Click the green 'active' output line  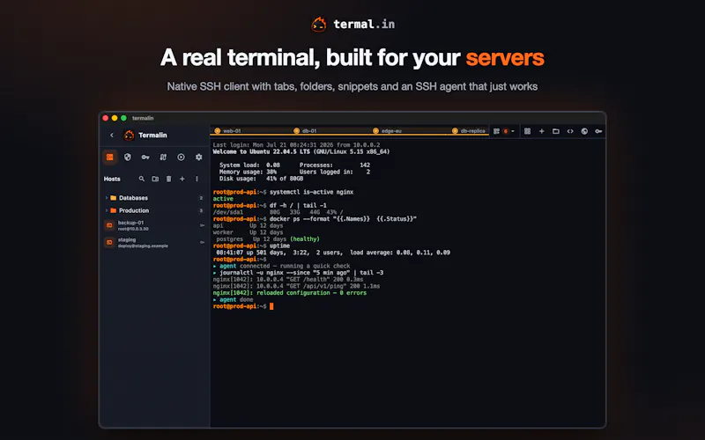(223, 199)
